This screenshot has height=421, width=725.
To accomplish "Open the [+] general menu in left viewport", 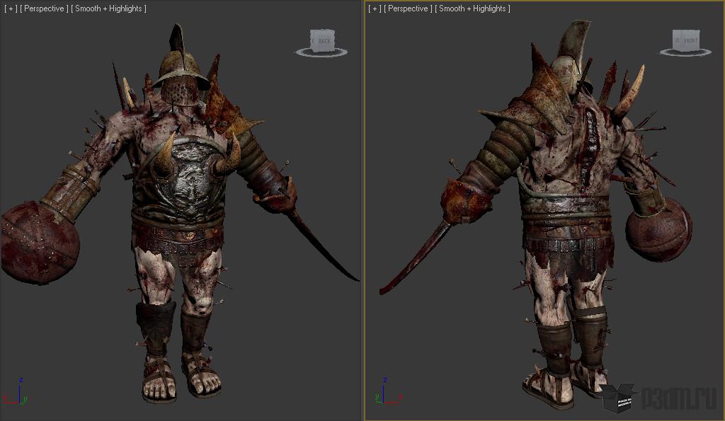I will (9, 8).
